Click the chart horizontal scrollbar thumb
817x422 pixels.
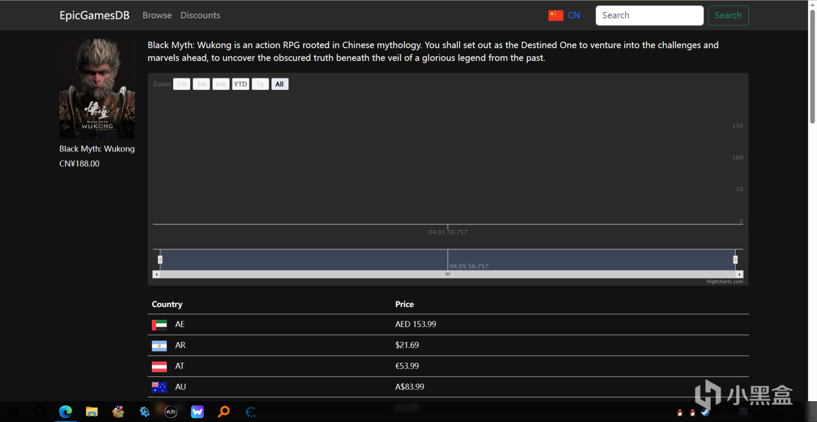click(448, 274)
